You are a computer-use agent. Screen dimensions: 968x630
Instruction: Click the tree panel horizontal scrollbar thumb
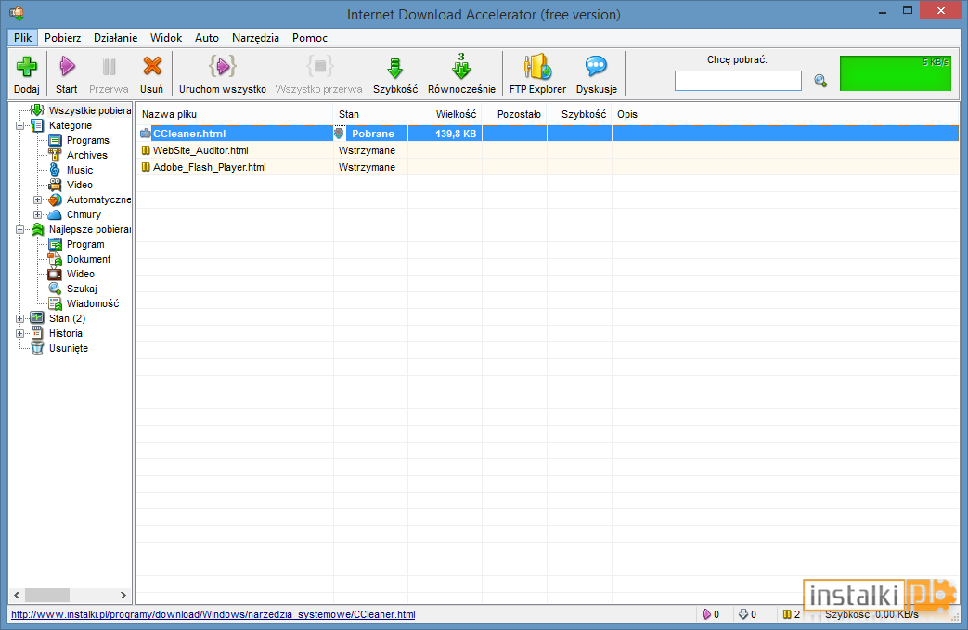click(47, 595)
